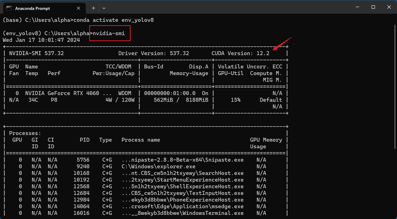This screenshot has height=219, width=397.
Task: Open a new terminal tab
Action: pyautogui.click(x=93, y=8)
